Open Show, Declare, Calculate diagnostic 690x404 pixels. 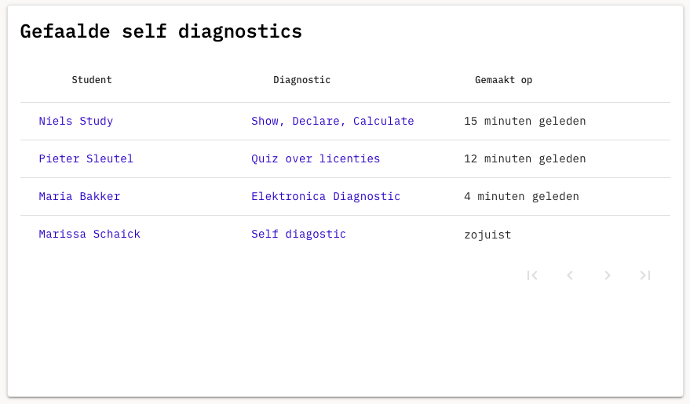click(x=333, y=122)
